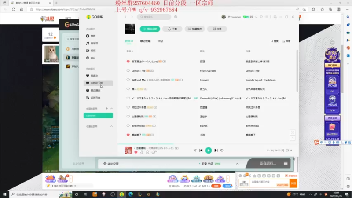Viewport: 352px width, 198px height.
Task: Open the user avatar profile
Action: tap(224, 17)
